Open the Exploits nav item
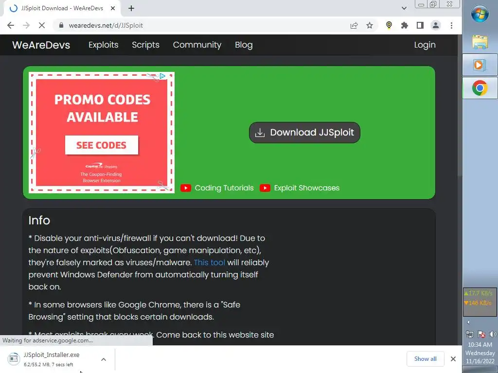Viewport: 498px width, 373px height. click(103, 45)
